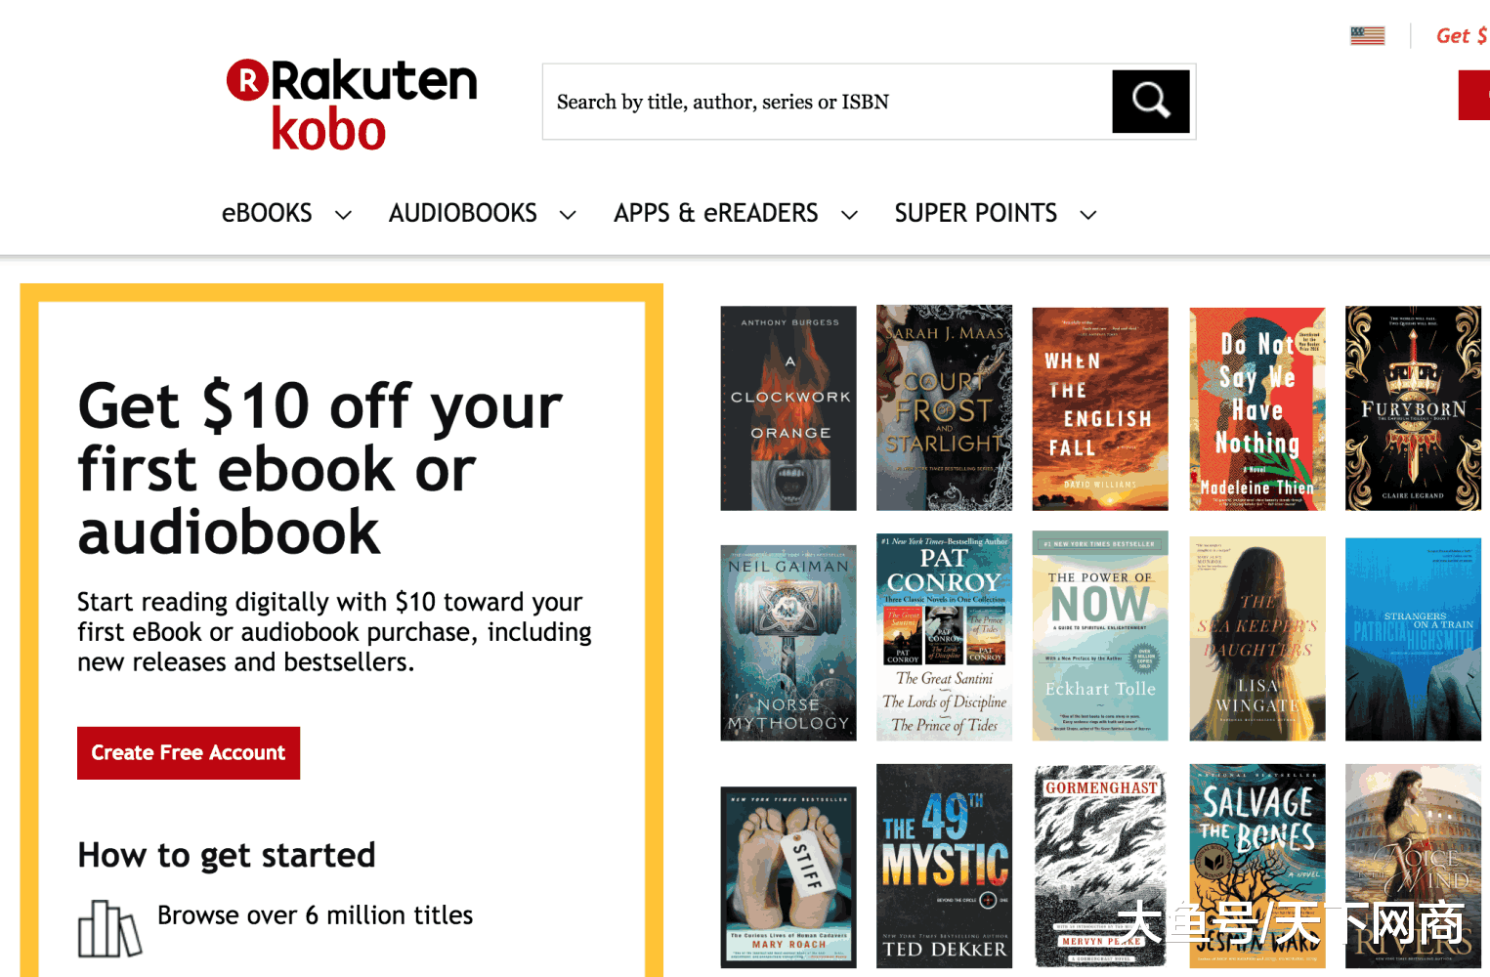Select the US flag country icon
This screenshot has height=977, width=1490.
[1367, 36]
